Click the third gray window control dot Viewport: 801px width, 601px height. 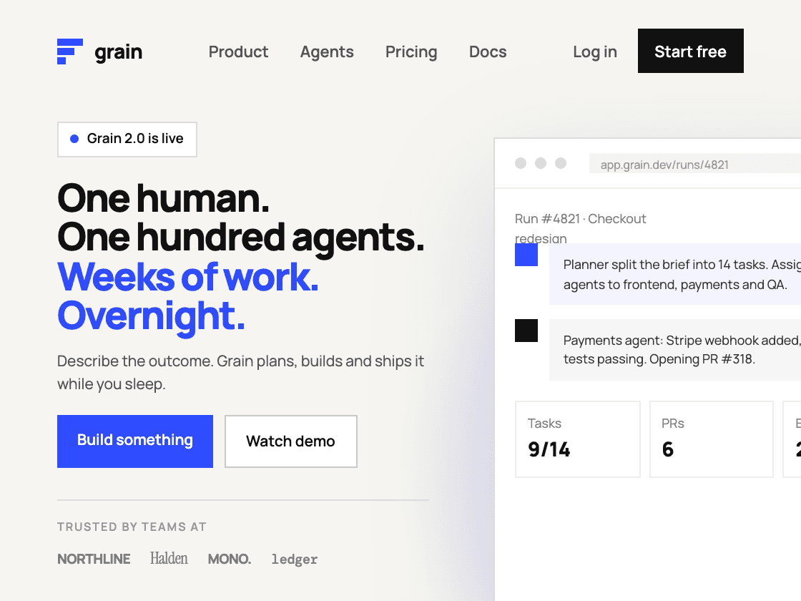coord(561,163)
